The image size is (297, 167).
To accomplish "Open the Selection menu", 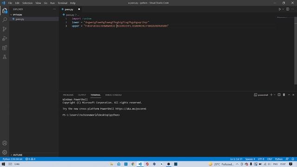I will coord(27,3).
